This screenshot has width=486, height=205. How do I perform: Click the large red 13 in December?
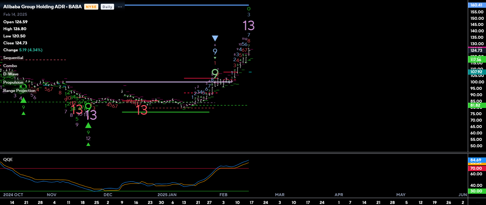coord(142,110)
